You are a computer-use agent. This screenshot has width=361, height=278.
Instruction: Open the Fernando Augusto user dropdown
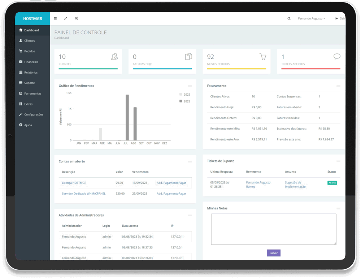(311, 18)
